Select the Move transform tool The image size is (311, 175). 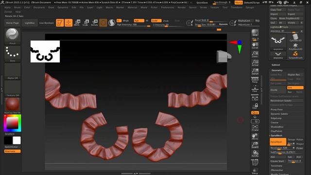pos(77,23)
